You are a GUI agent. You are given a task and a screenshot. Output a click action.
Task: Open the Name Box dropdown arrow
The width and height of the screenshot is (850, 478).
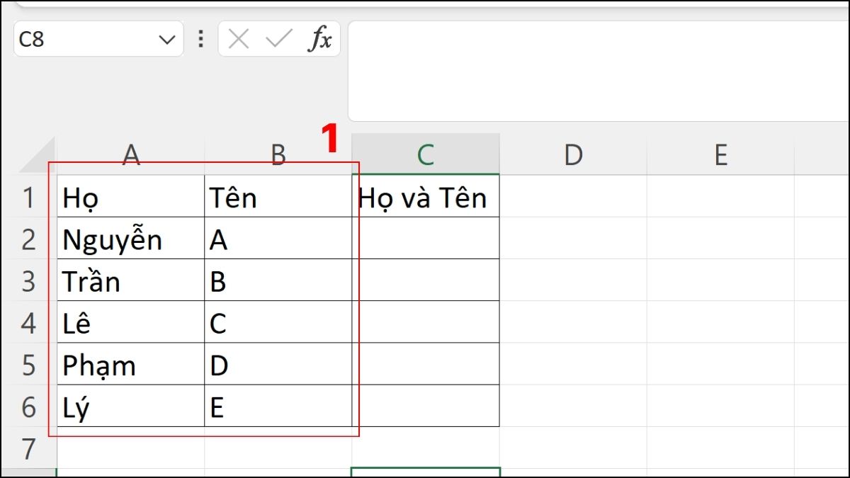pyautogui.click(x=169, y=39)
